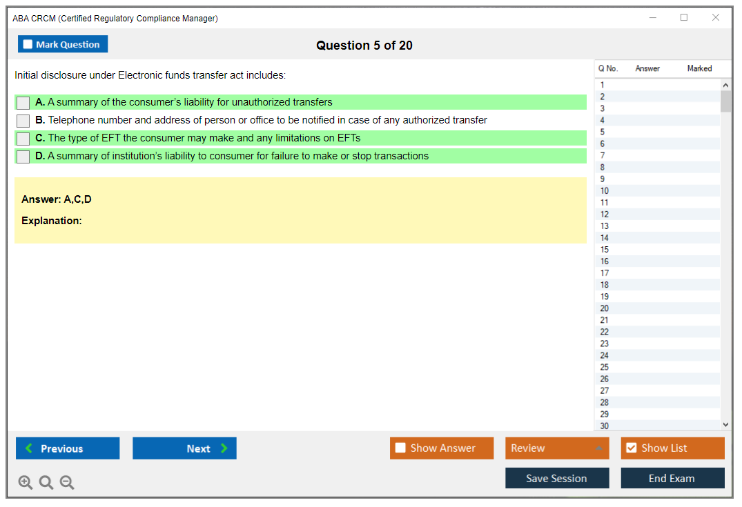Check option D about institution's liability
This screenshot has width=742, height=507.
pyautogui.click(x=23, y=157)
